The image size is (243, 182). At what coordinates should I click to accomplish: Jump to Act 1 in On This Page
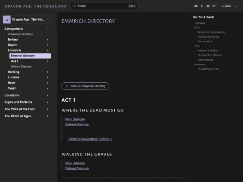[x=197, y=27]
